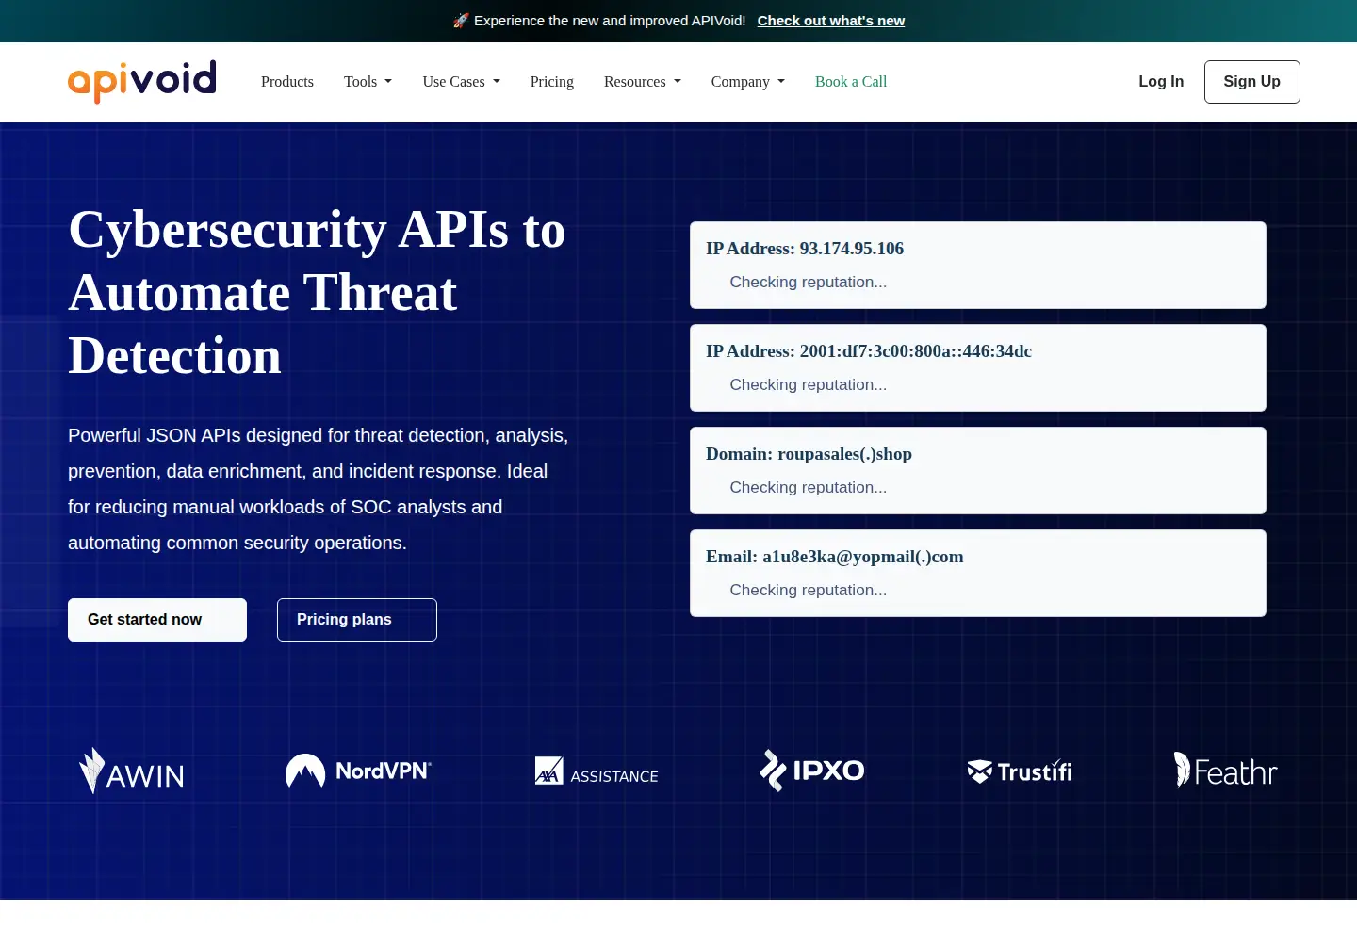Click the Sign Up button
The height and width of the screenshot is (942, 1357).
point(1252,82)
